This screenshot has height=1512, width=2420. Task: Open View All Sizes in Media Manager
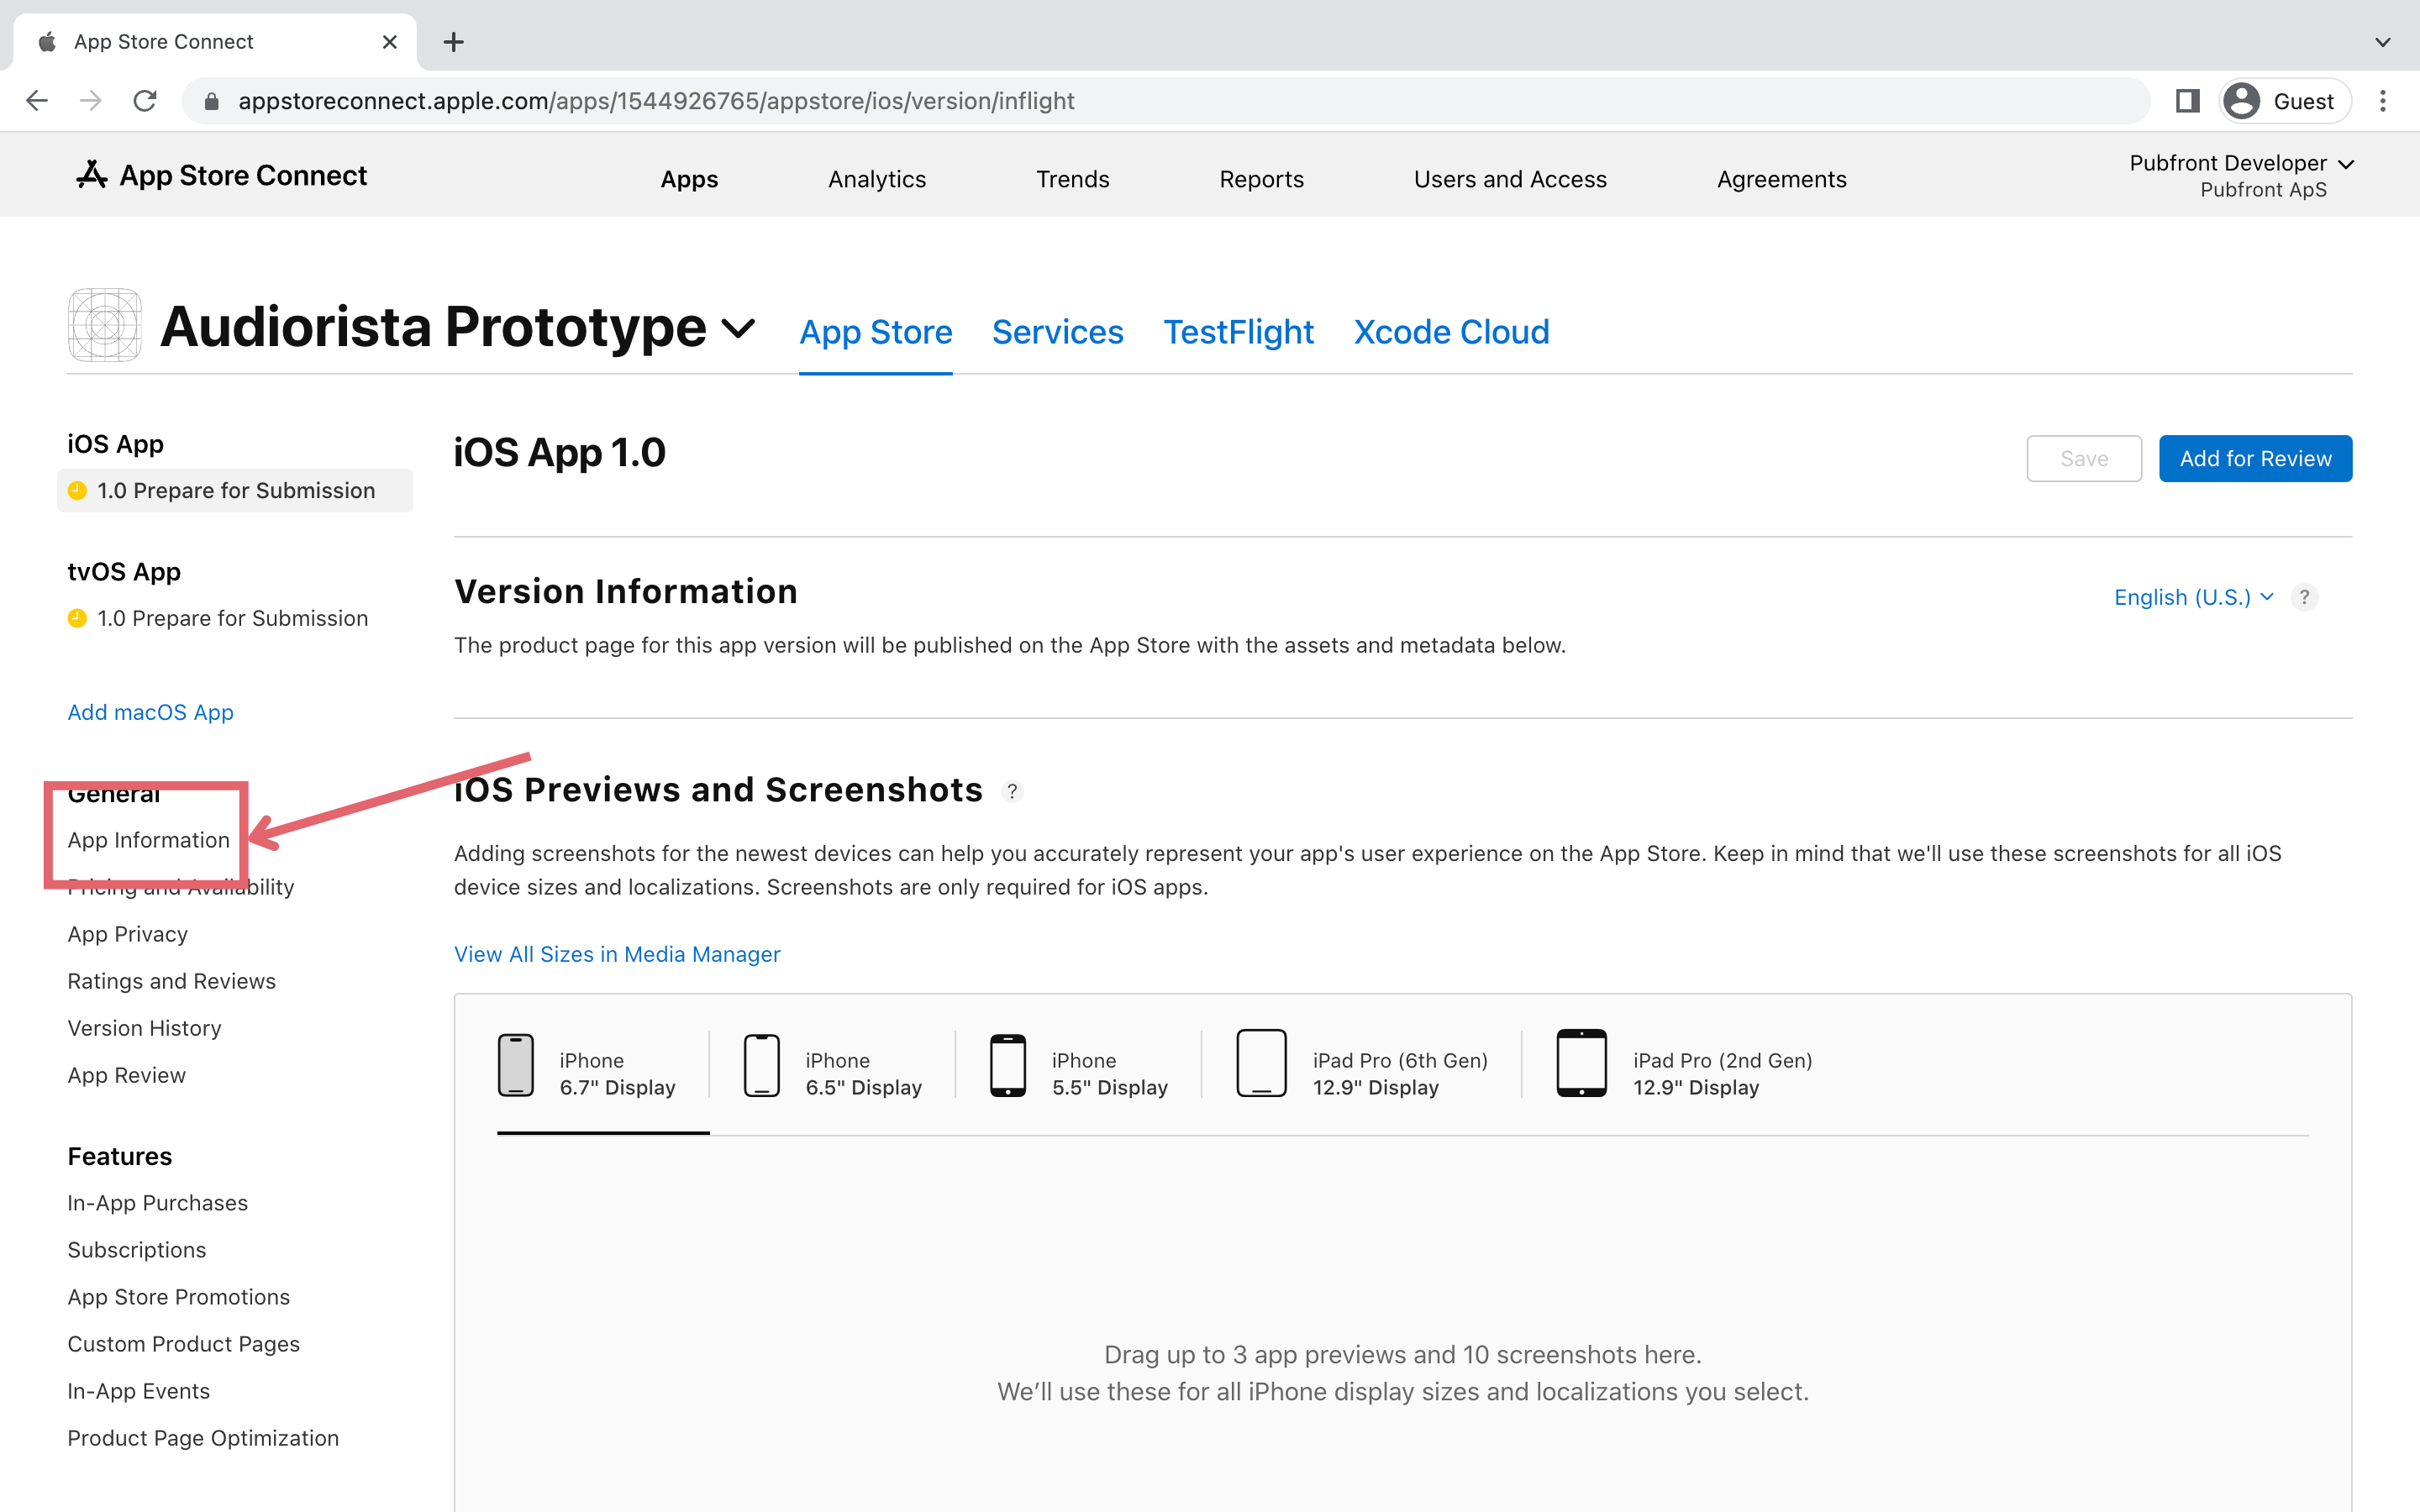pyautogui.click(x=617, y=954)
